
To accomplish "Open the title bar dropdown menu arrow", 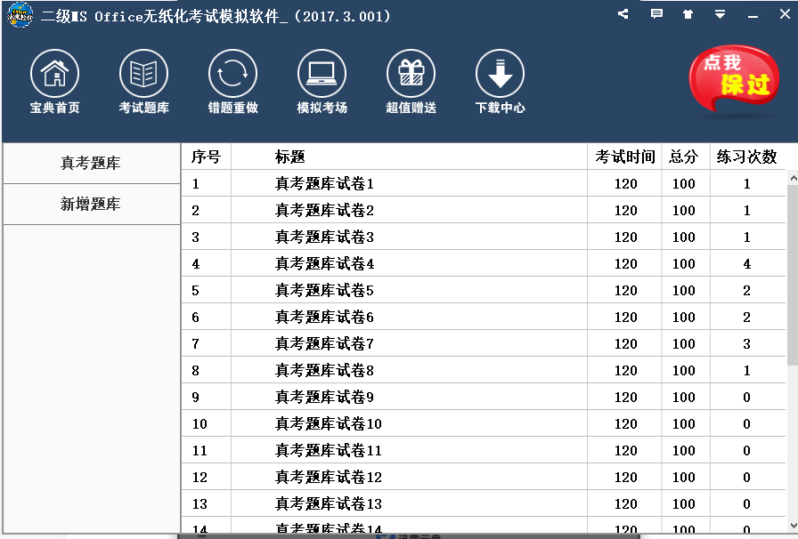I will pyautogui.click(x=720, y=14).
